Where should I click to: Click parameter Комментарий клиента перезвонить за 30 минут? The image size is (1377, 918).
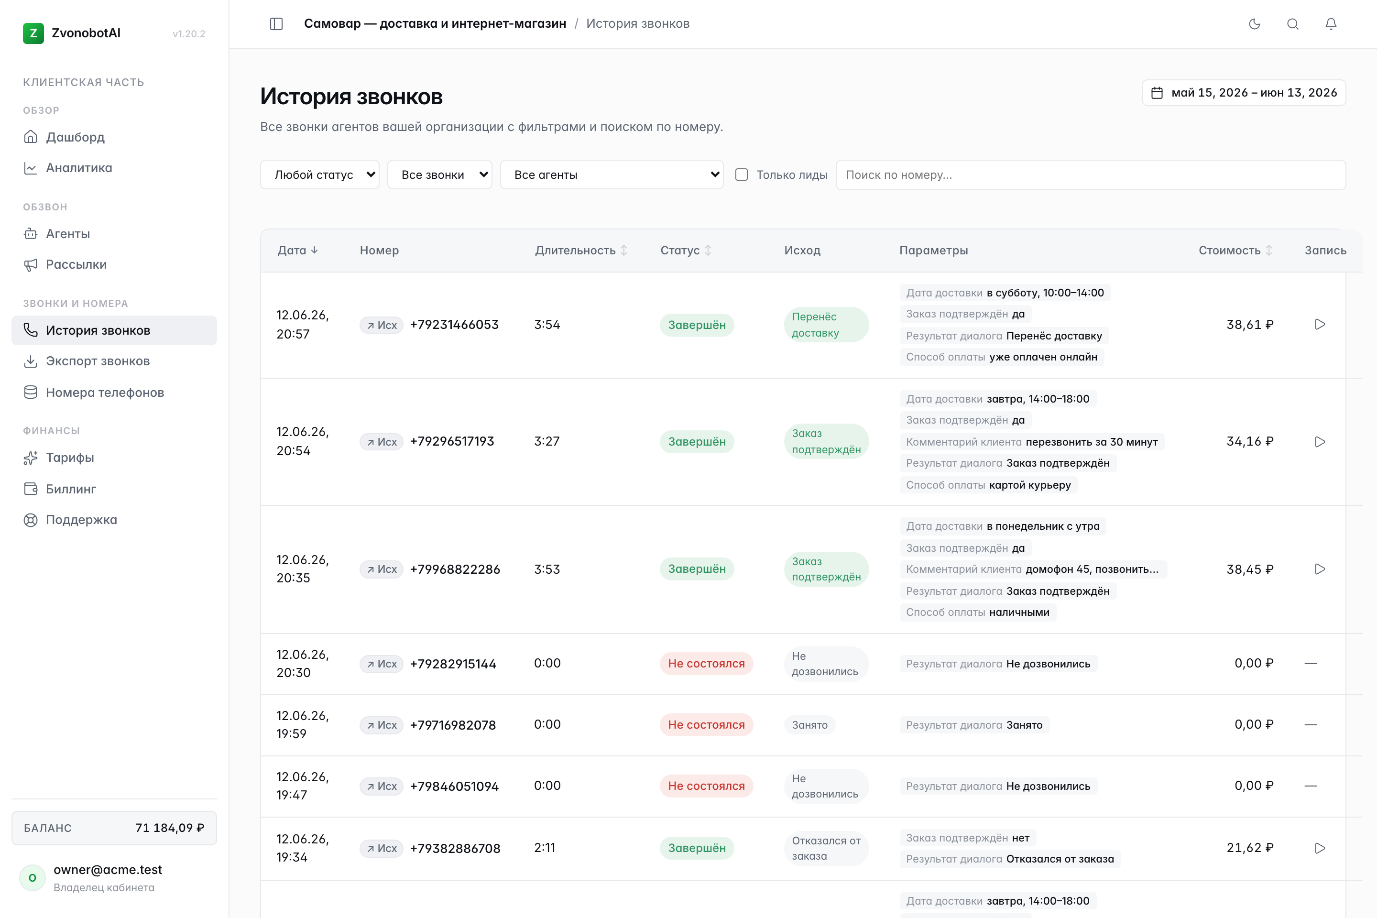click(x=1032, y=442)
